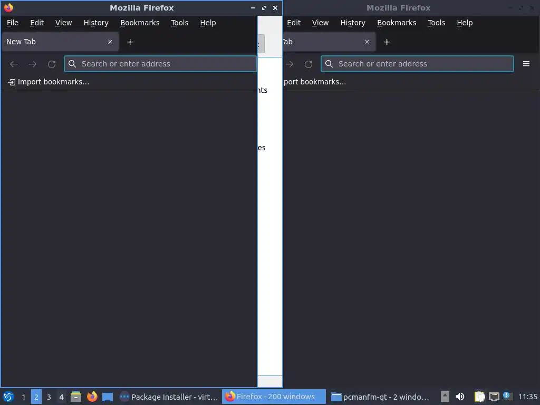Focus address bar in front Firefox window
The width and height of the screenshot is (540, 405).
click(x=160, y=64)
